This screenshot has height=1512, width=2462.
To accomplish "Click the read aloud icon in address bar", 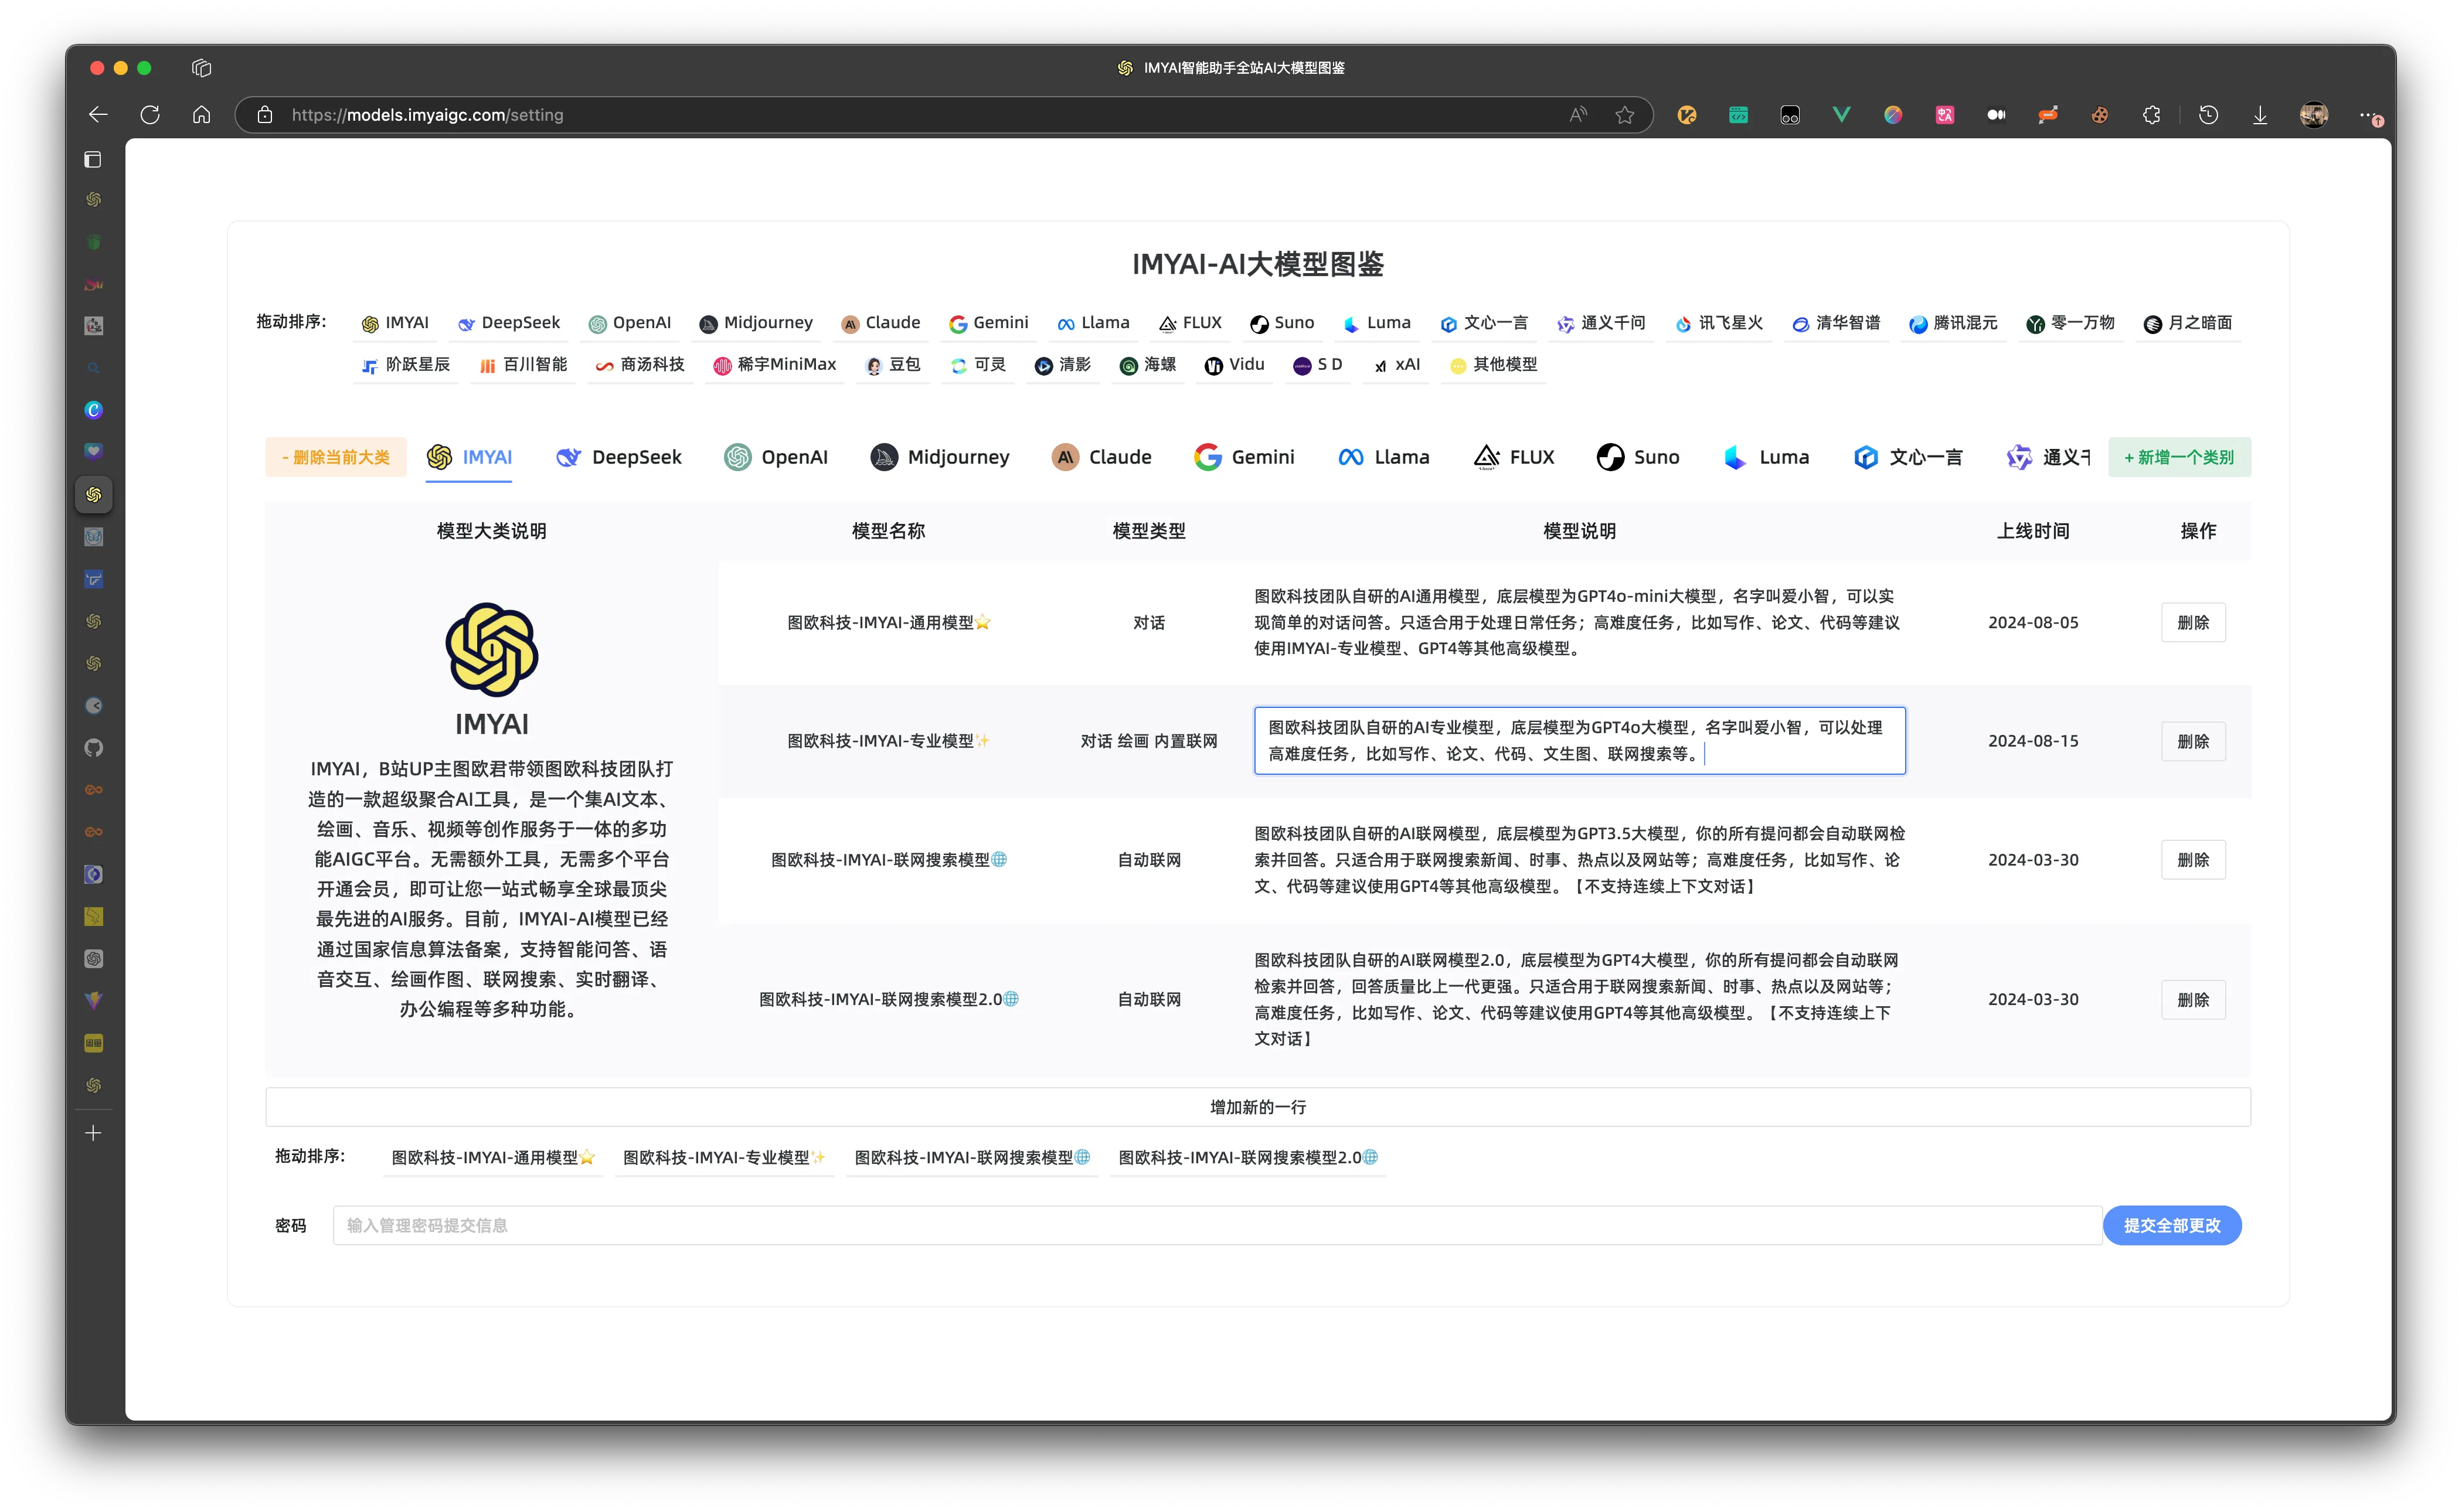I will pyautogui.click(x=1578, y=115).
